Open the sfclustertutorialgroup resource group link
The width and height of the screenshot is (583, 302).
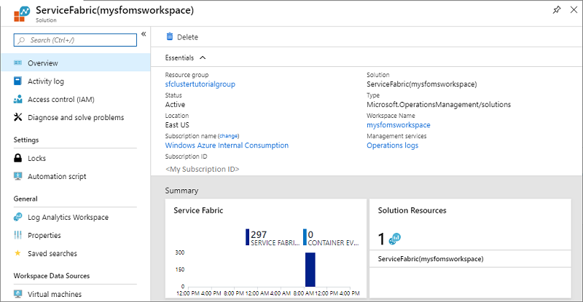click(200, 84)
